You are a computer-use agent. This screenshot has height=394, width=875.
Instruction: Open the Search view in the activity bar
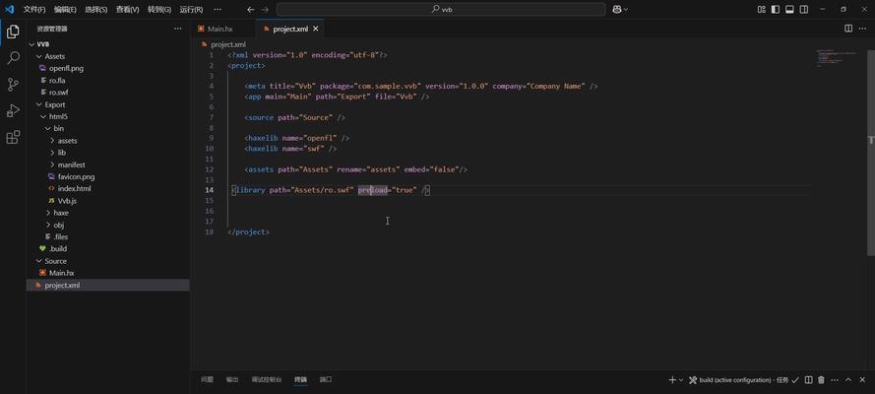point(13,58)
